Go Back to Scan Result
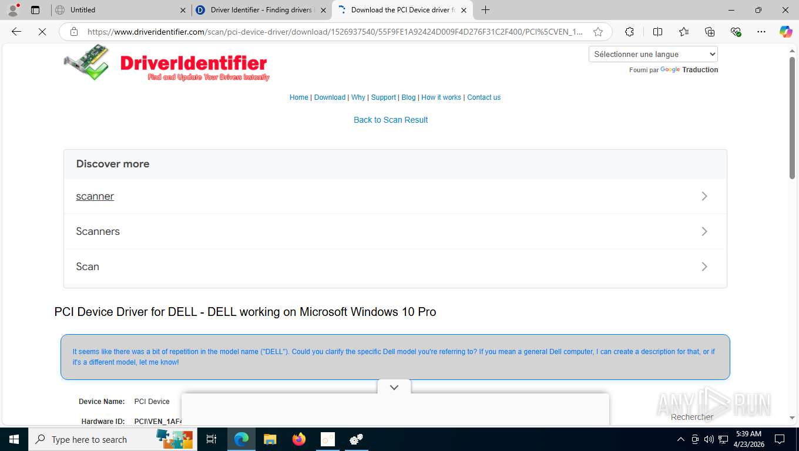The width and height of the screenshot is (799, 451). tap(391, 120)
